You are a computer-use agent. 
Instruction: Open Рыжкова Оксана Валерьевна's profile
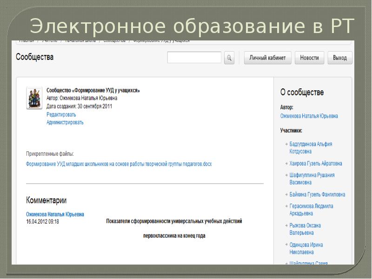pos(305,229)
